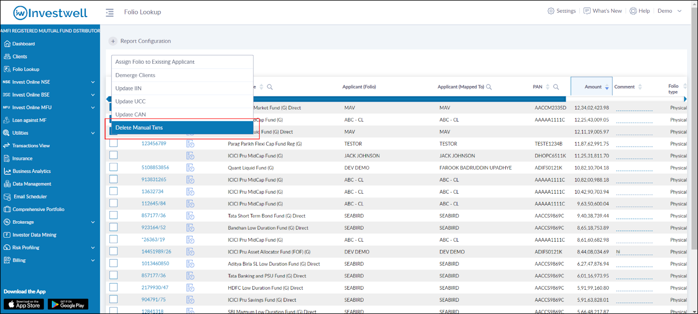Expand Invest Online NSE submenu
698x314 pixels.
(x=93, y=82)
